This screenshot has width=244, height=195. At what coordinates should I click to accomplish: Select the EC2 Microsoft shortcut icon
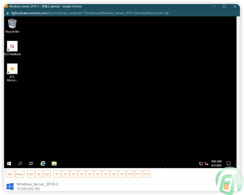(12, 69)
